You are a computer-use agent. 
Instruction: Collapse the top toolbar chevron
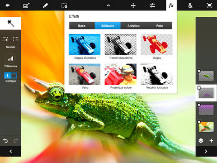pos(108,6)
